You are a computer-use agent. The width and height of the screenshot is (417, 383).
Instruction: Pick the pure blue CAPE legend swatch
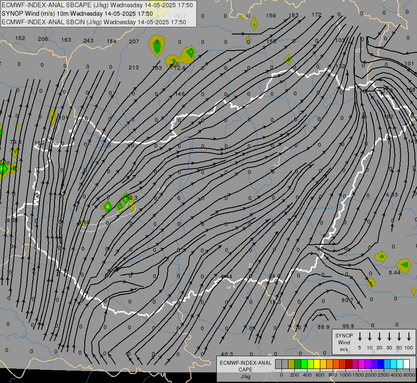point(380,364)
